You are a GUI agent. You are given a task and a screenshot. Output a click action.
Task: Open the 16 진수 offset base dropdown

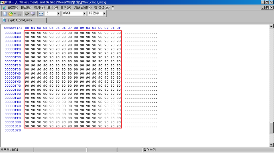(x=104, y=14)
